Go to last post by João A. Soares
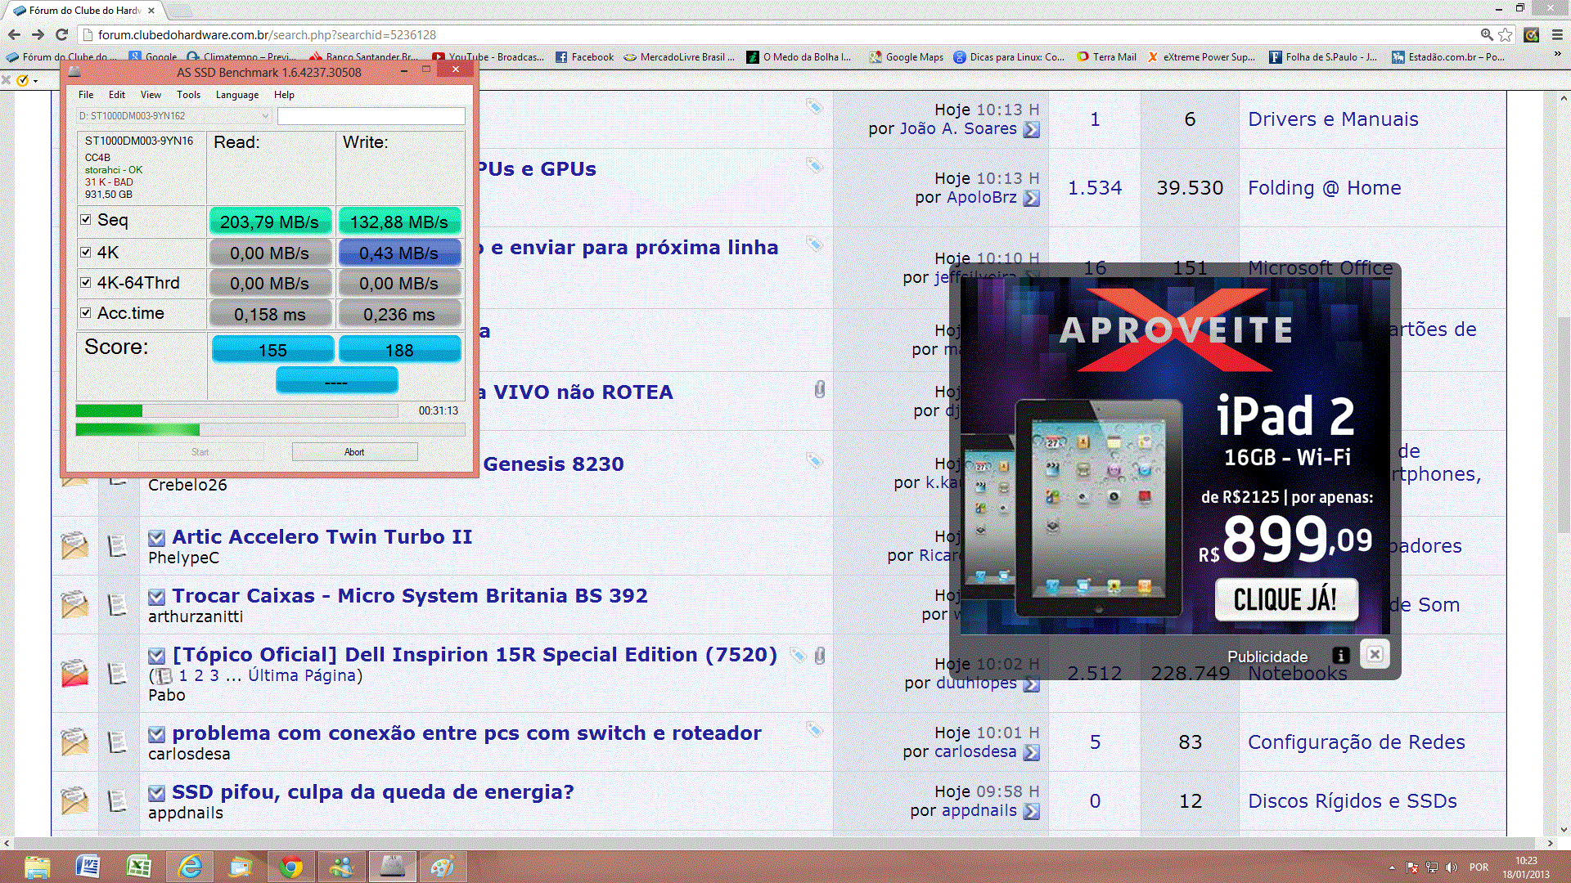The width and height of the screenshot is (1571, 883). pos(1032,129)
